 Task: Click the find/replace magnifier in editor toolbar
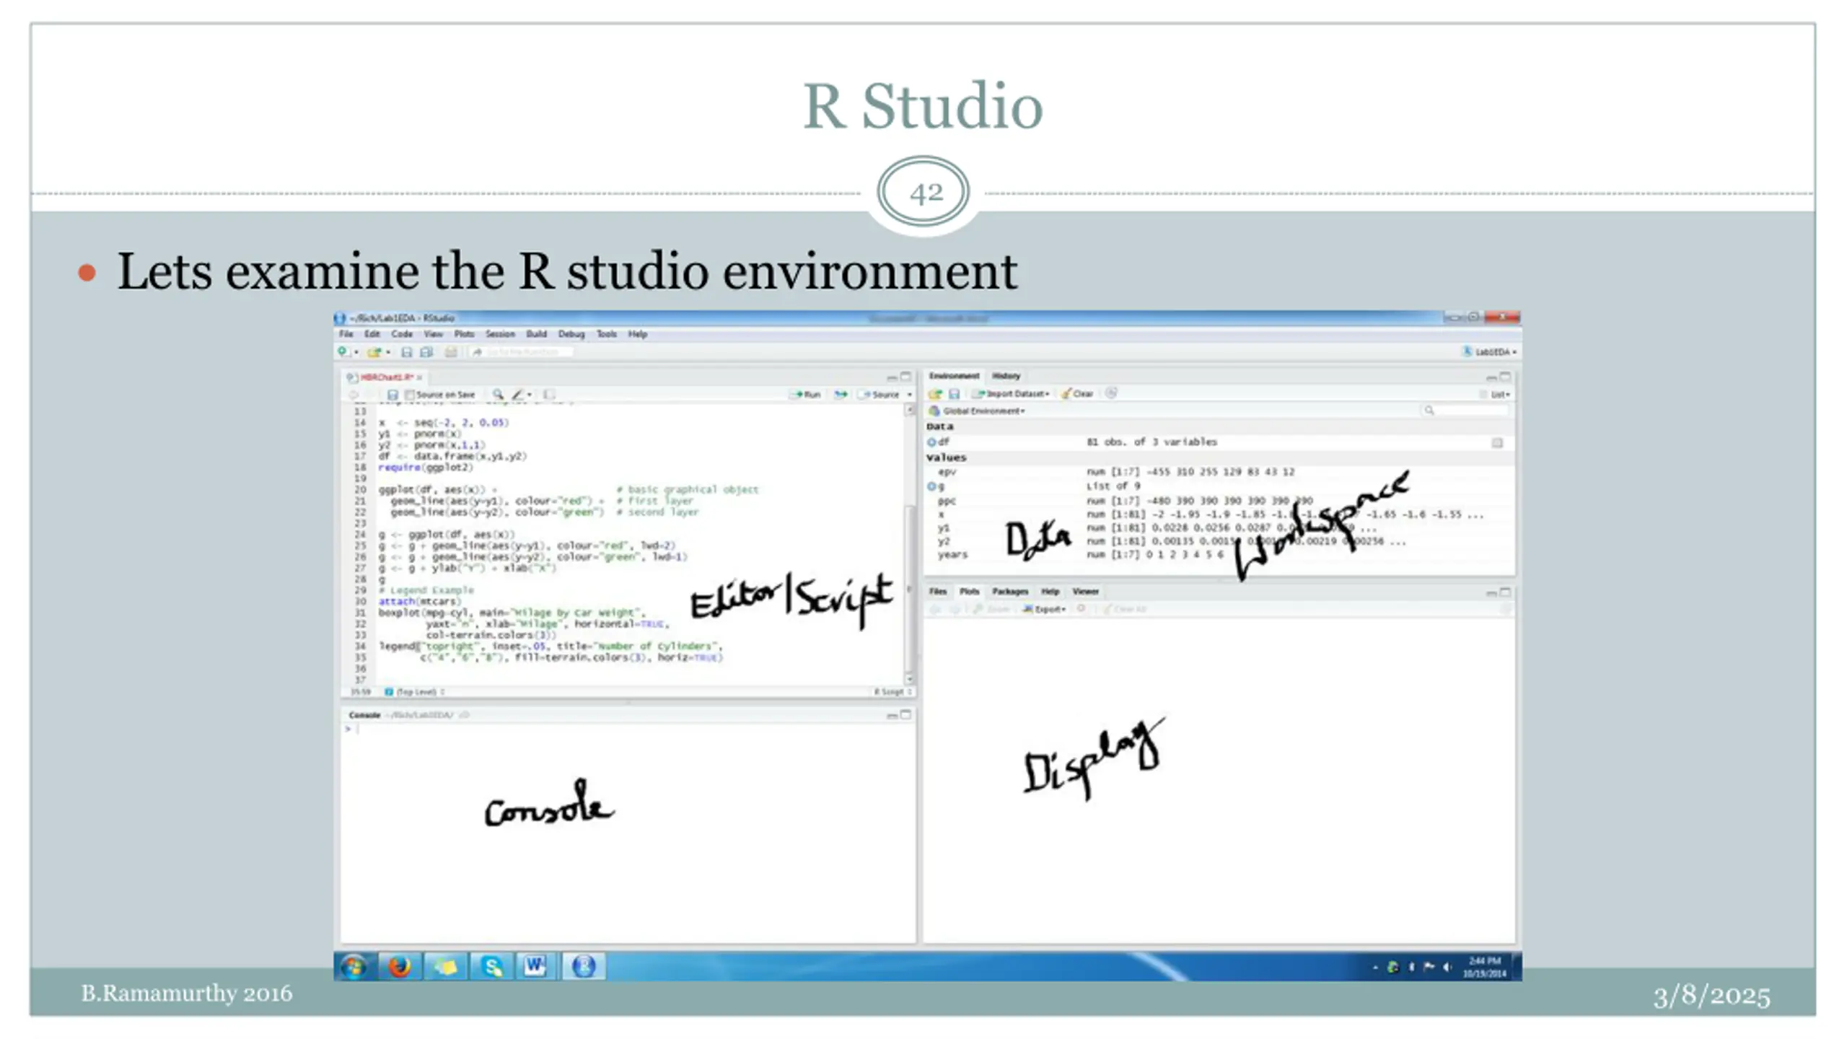(498, 395)
